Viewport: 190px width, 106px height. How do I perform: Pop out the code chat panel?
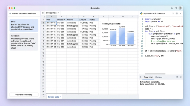pyautogui.click(x=177, y=77)
